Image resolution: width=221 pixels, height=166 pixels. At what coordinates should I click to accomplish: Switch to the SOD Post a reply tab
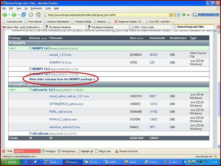150,27
